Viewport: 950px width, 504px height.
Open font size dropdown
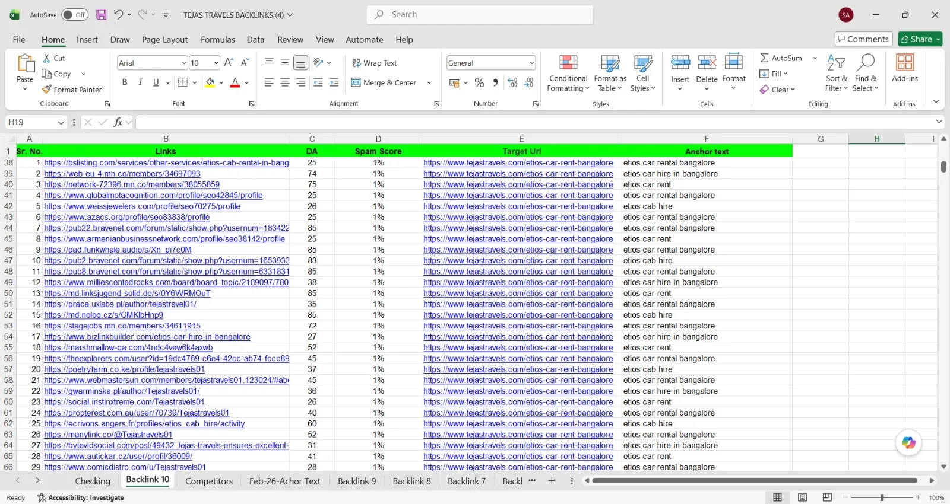216,63
